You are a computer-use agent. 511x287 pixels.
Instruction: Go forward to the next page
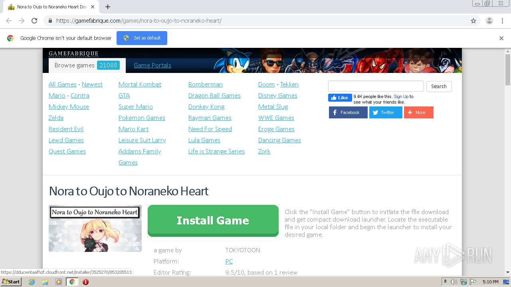(x=22, y=21)
